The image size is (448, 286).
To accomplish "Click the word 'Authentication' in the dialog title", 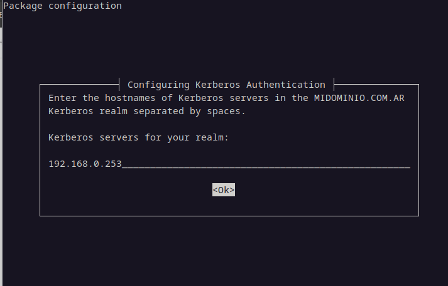I will [286, 85].
